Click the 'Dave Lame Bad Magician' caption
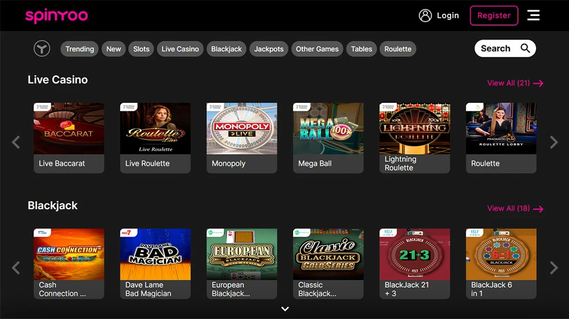 pyautogui.click(x=148, y=289)
